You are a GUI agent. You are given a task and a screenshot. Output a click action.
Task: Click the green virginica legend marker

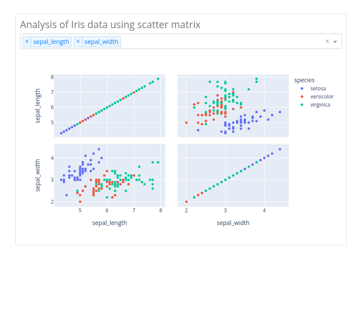point(302,105)
